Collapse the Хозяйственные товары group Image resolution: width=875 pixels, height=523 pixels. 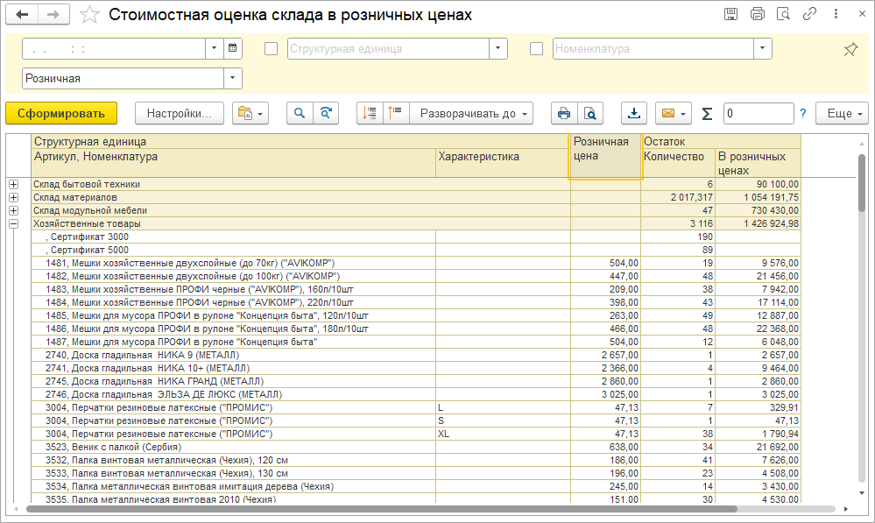13,224
